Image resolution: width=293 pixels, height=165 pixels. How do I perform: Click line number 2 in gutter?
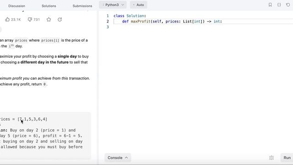click(x=108, y=22)
